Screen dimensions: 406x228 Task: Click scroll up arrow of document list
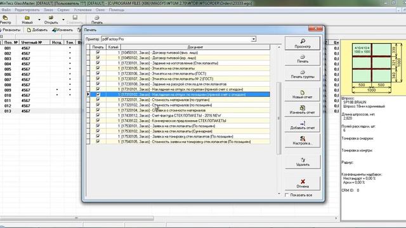click(x=279, y=47)
